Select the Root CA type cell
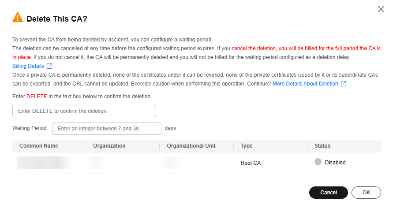The width and height of the screenshot is (393, 208). 251,163
